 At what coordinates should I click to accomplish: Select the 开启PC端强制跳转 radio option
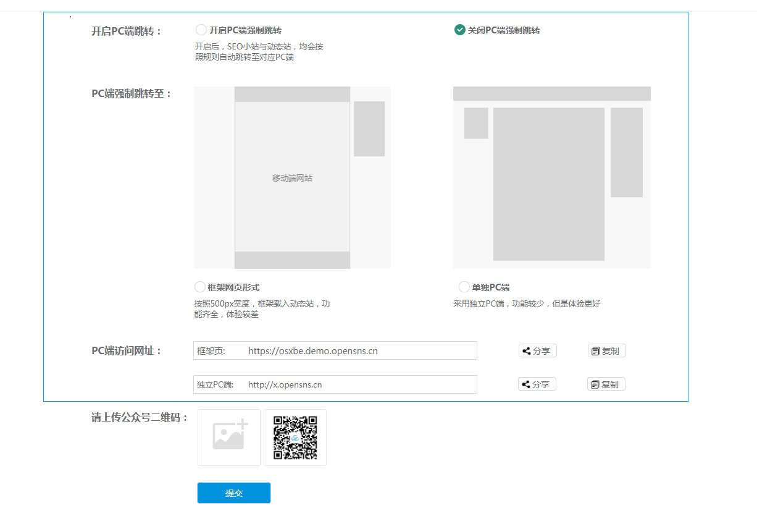(201, 30)
